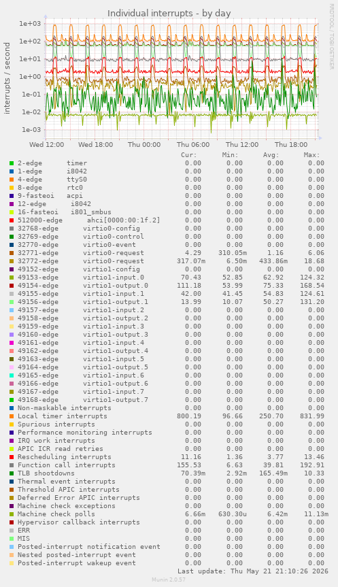Viewport: 338px width, 587px height.
Task: Click the red swatch for 512000-edge ahci
Action: point(12,220)
